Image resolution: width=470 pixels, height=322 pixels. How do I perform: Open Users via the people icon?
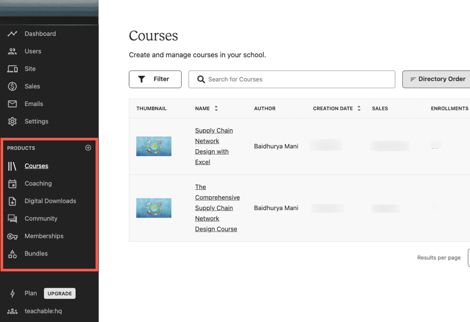click(x=13, y=51)
